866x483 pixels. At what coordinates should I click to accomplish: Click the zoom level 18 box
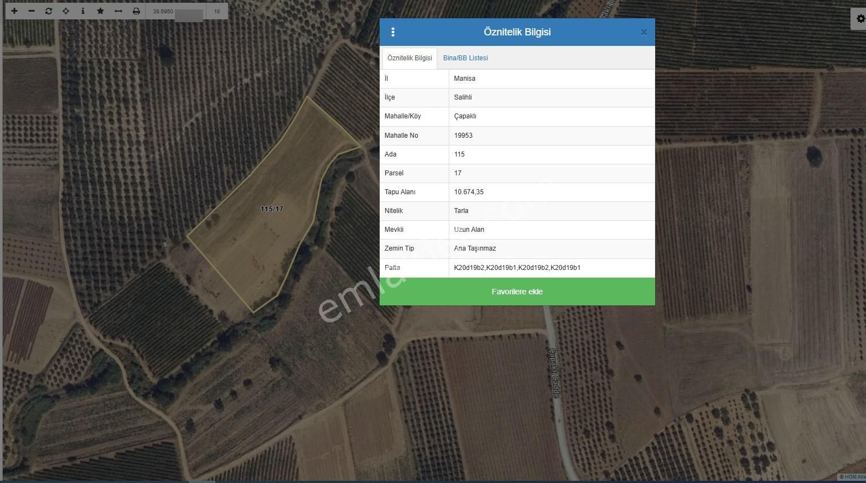coord(217,11)
